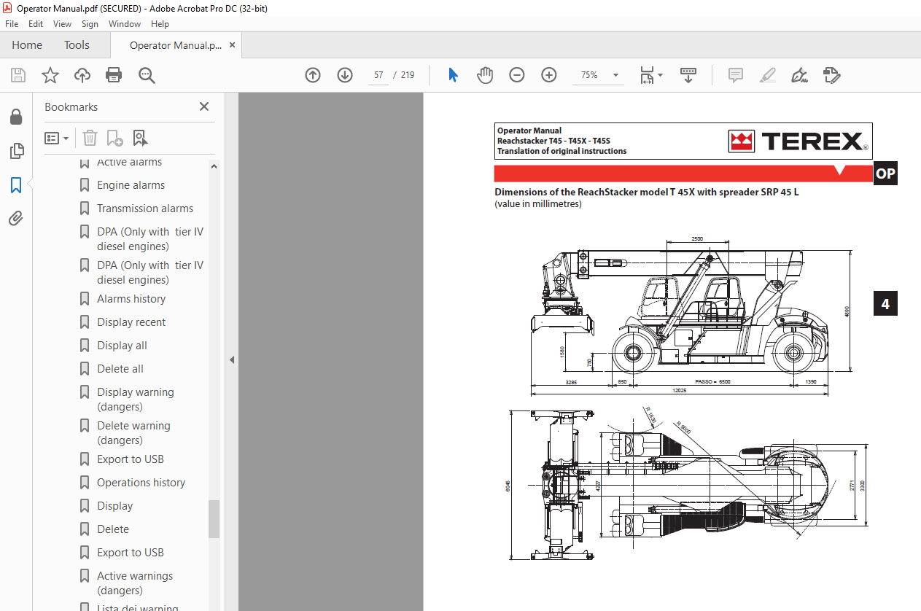The width and height of the screenshot is (921, 611).
Task: Open the View menu
Action: point(62,23)
